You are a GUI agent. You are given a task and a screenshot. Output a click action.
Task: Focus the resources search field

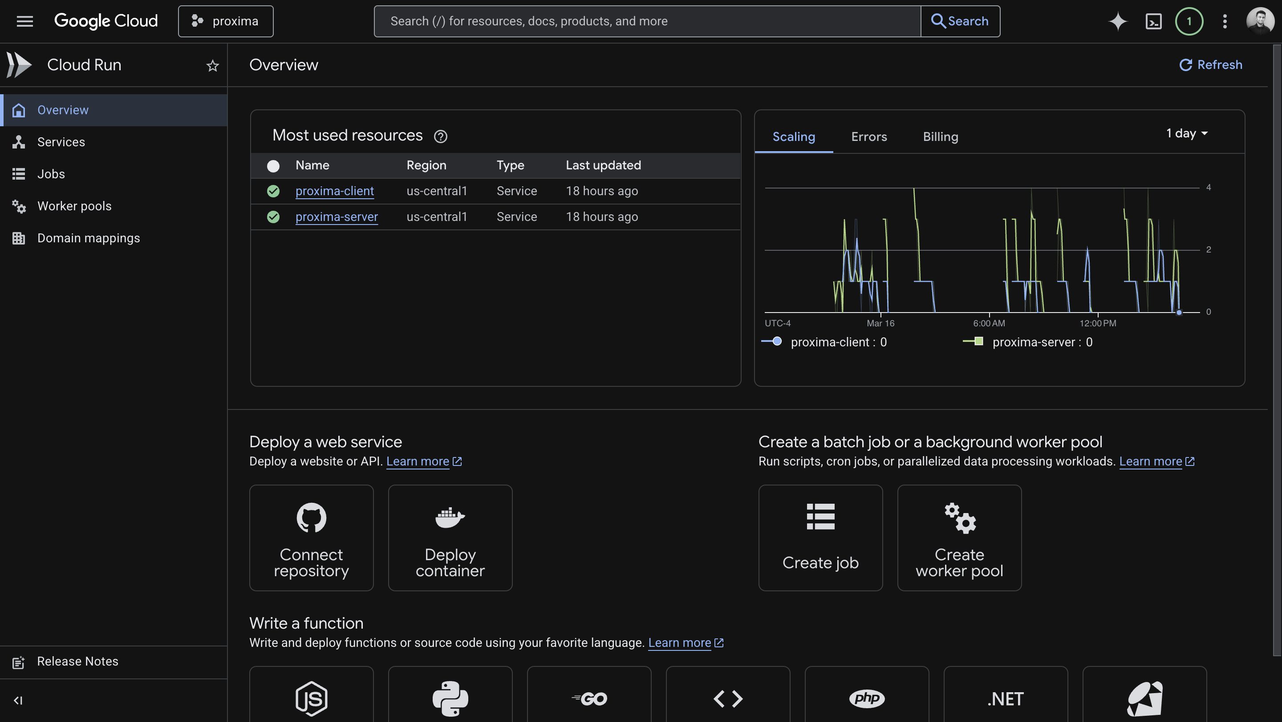(x=647, y=21)
